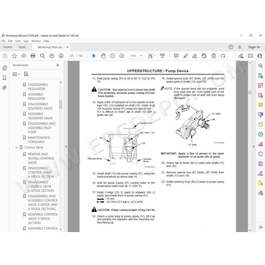This screenshot has width=265, height=265.
Task: Open the Edit menu
Action: tap(10, 41)
